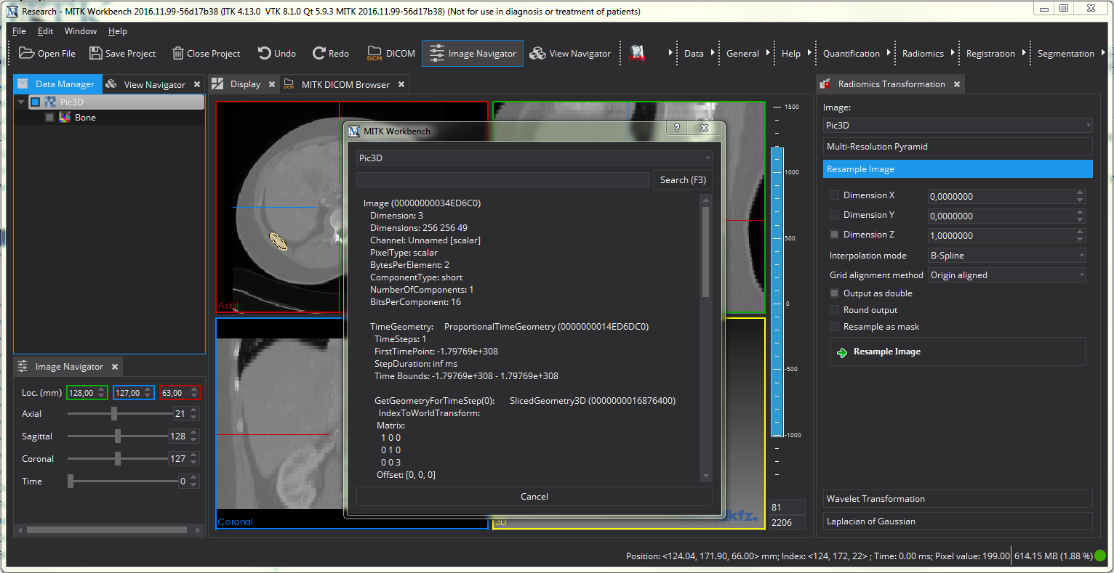This screenshot has height=573, width=1114.
Task: Open Grid alignment method dropdown
Action: tap(1007, 275)
